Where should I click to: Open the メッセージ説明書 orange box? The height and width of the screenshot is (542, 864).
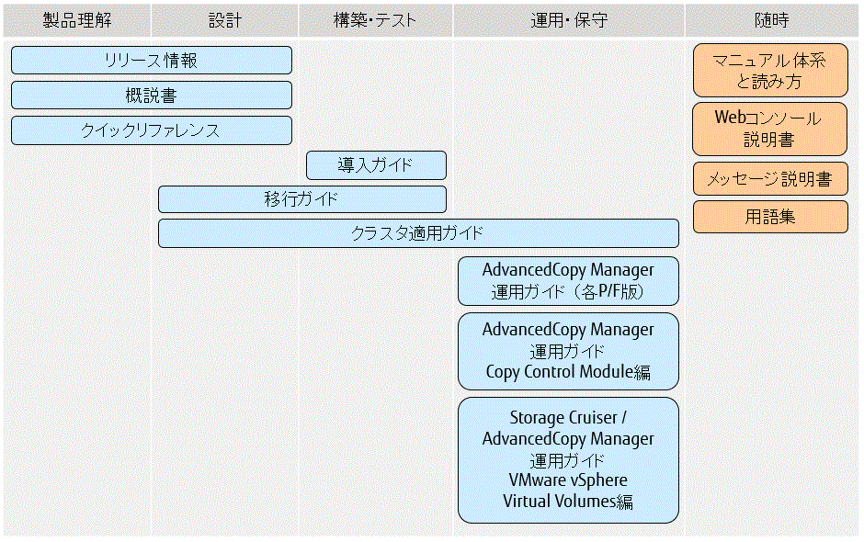[770, 178]
